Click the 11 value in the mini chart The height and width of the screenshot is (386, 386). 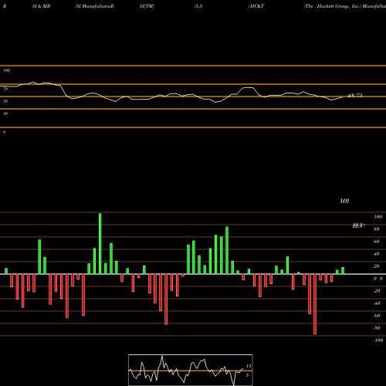pos(249,366)
